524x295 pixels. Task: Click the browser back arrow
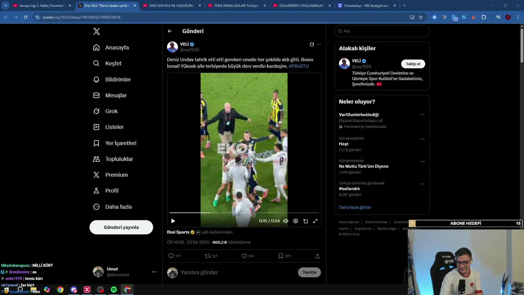pos(6,17)
